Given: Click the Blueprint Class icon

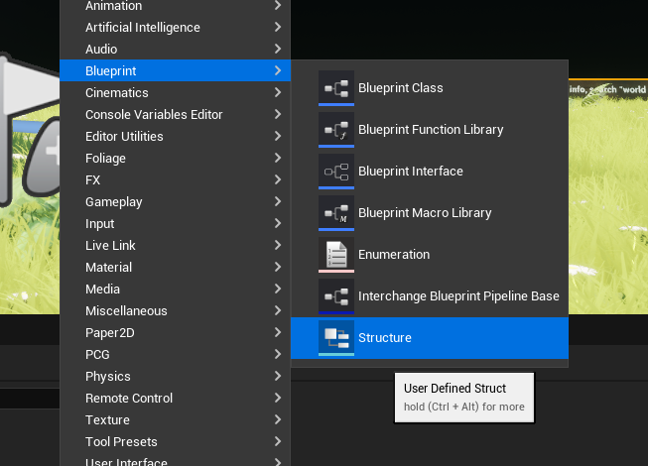Looking at the screenshot, I should tap(335, 87).
